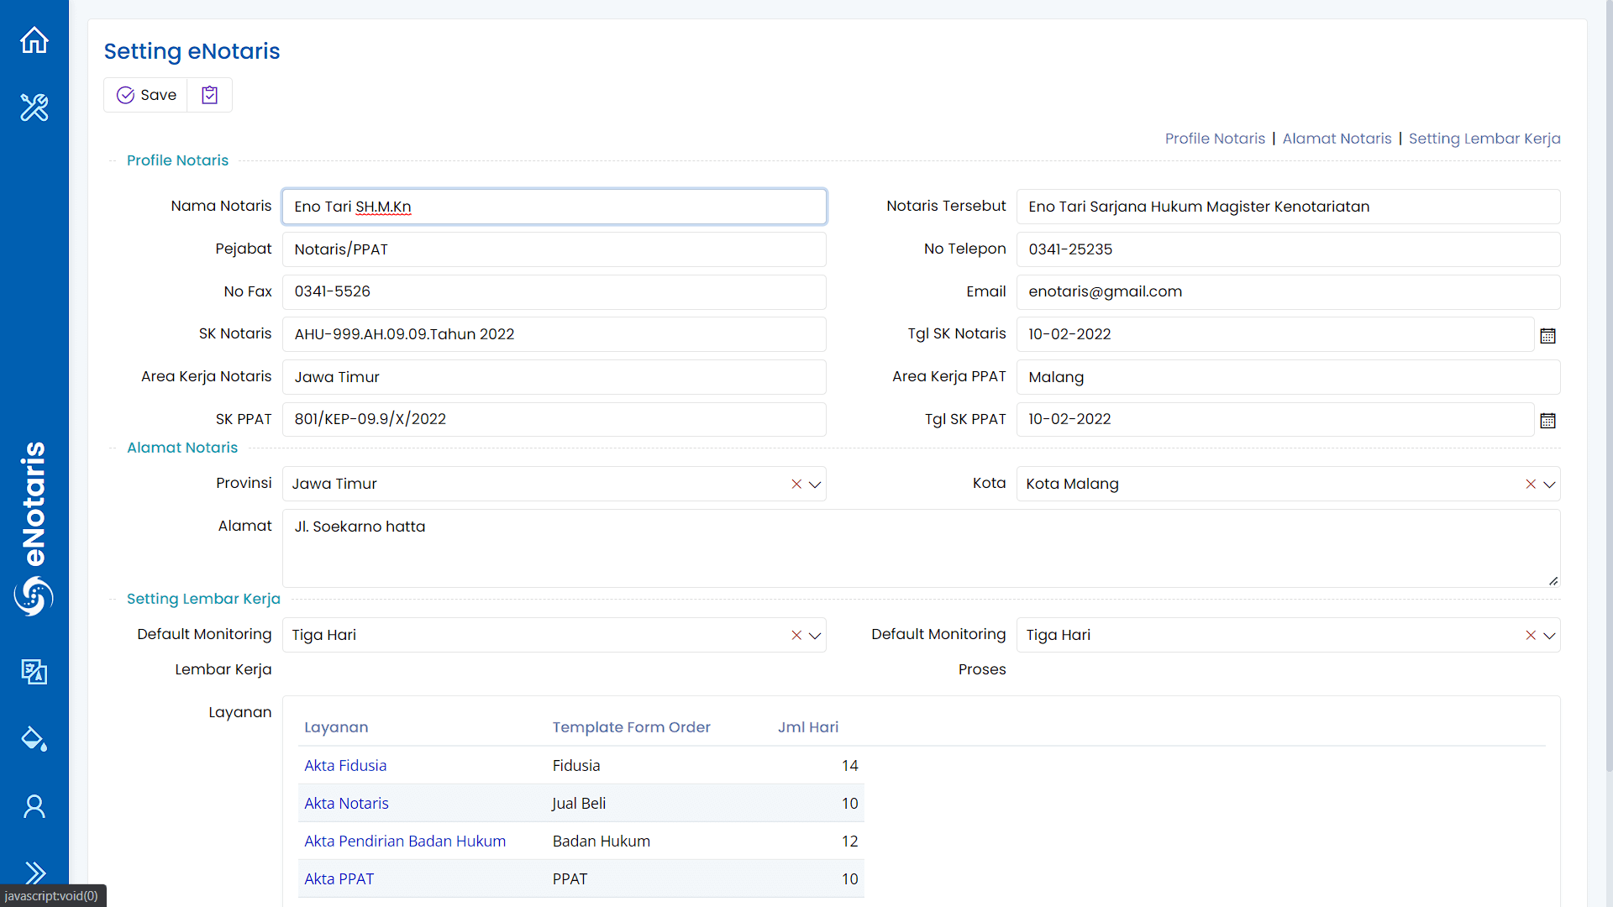1613x907 pixels.
Task: Focus the Area Kerja PPAT field
Action: pos(1288,377)
